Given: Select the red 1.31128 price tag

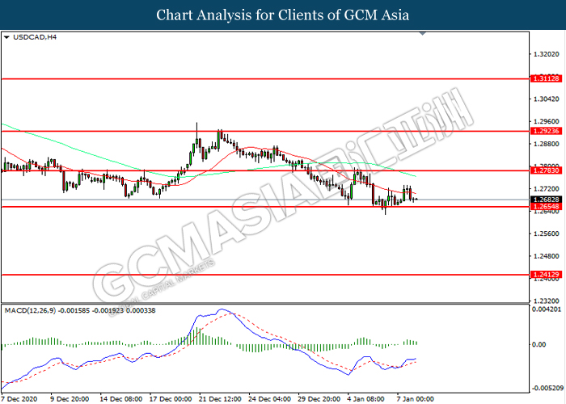Looking at the screenshot, I should pyautogui.click(x=544, y=79).
